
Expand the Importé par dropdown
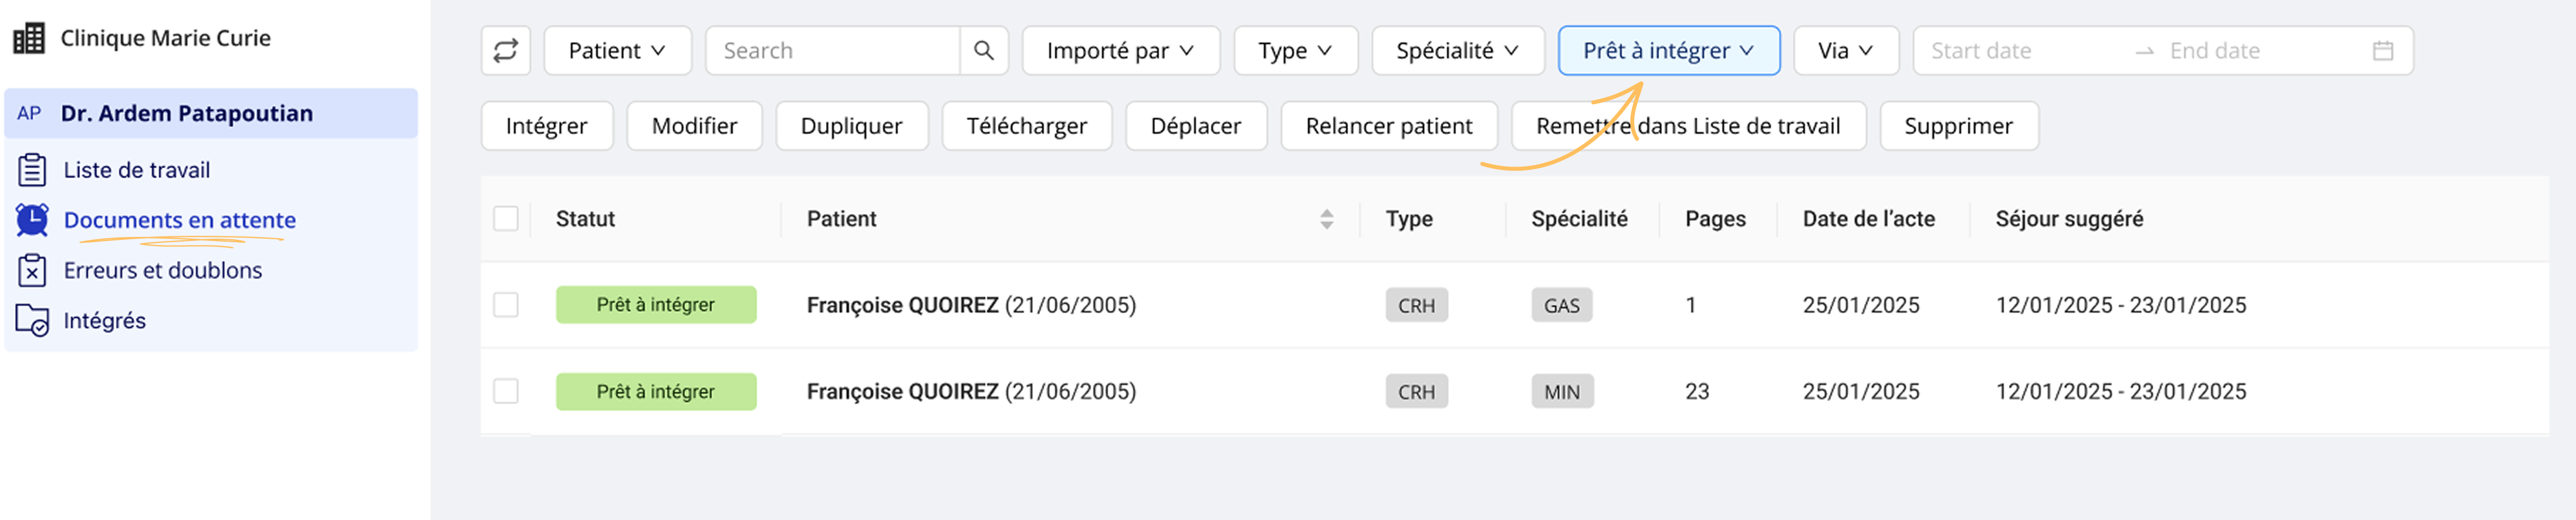[x=1120, y=50]
